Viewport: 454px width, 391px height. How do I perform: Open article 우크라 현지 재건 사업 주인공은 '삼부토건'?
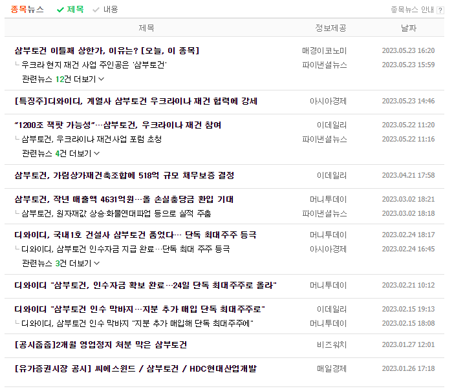(94, 65)
